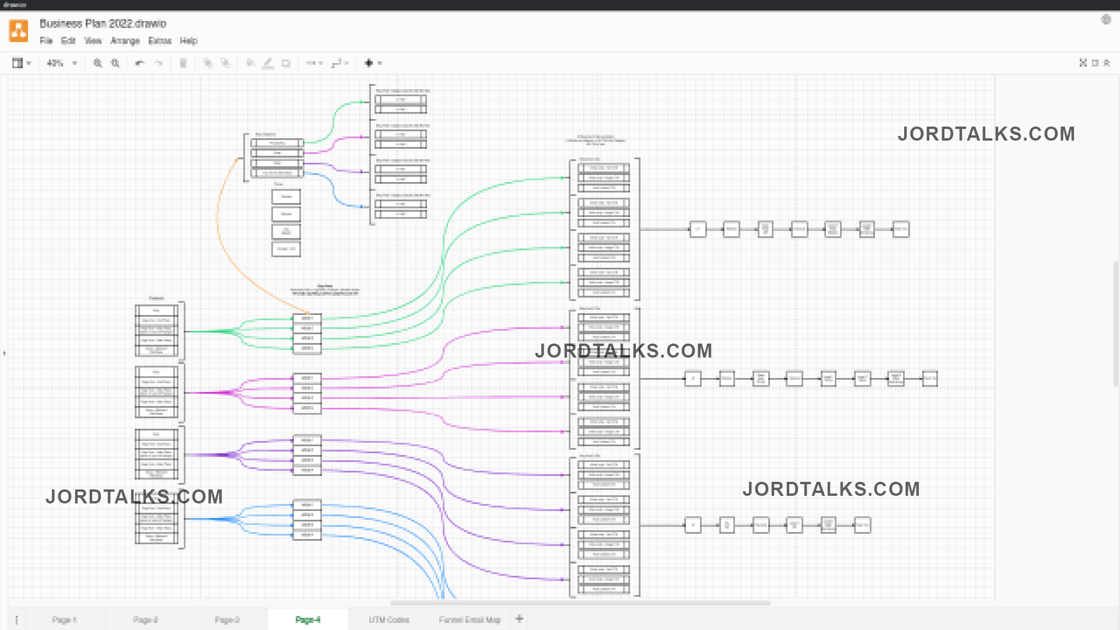
Task: Click the line color swatch icon
Action: 268,63
